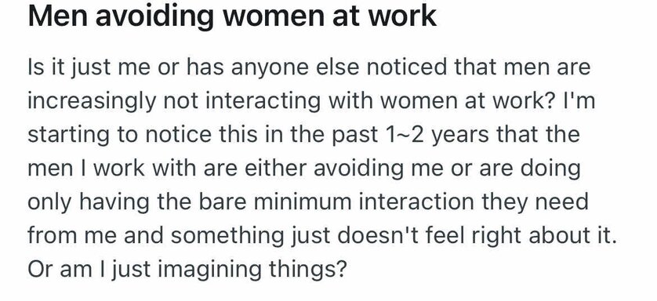
Task: Open the post title "Men avoiding women at work"
Action: (232, 16)
